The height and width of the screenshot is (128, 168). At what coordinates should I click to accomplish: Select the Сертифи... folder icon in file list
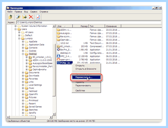point(59,40)
